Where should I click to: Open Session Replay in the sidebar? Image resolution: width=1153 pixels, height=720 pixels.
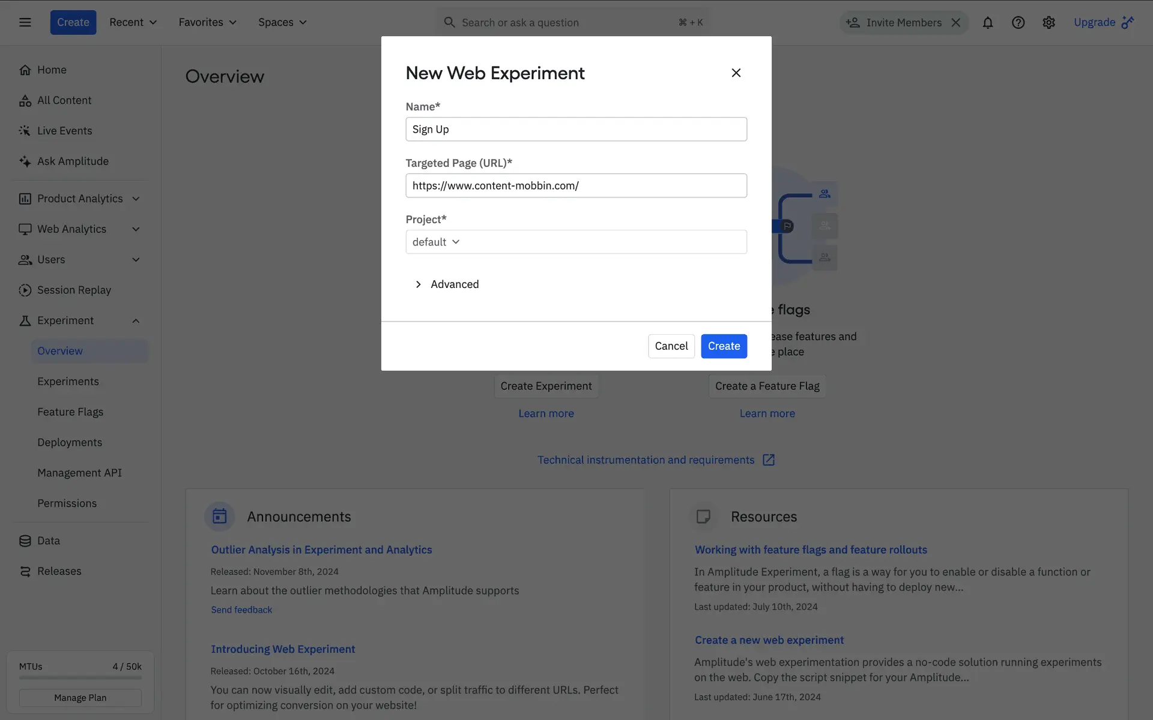coord(74,290)
